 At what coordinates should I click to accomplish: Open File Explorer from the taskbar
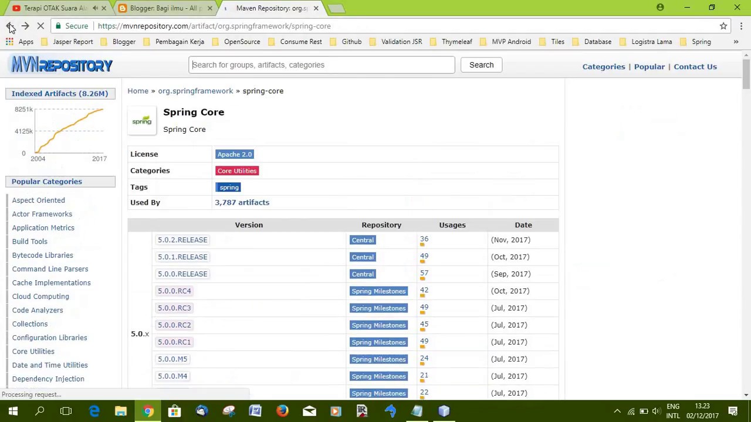pyautogui.click(x=121, y=411)
